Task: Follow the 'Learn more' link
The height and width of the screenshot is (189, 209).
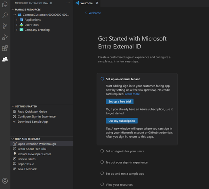Action: (132, 94)
